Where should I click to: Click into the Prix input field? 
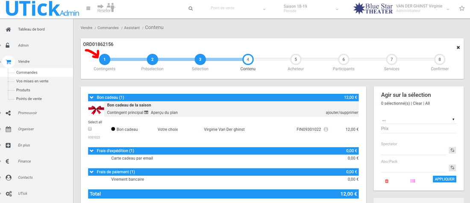click(418, 129)
